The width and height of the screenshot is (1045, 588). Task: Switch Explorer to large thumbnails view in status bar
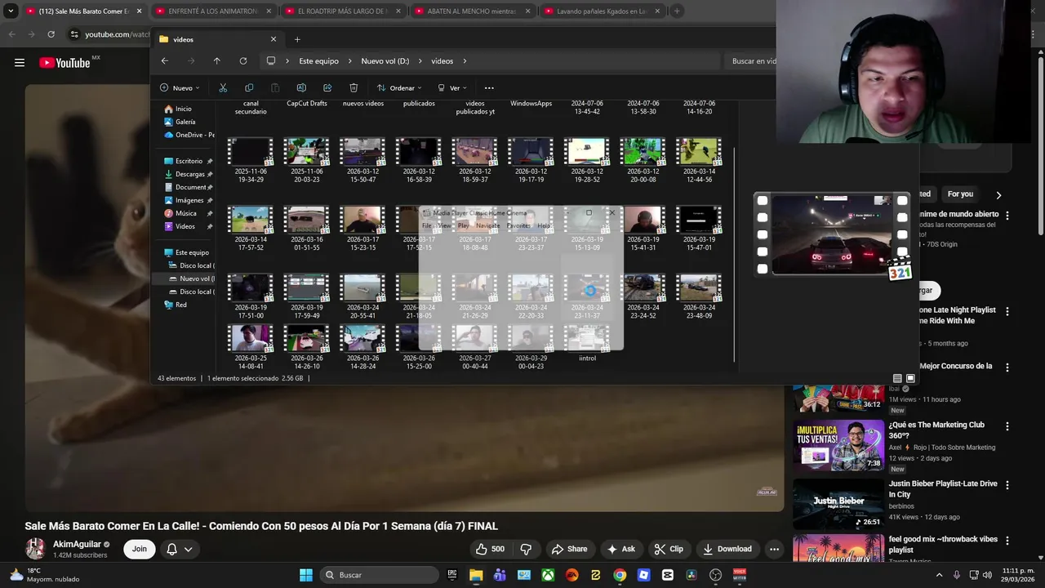910,379
